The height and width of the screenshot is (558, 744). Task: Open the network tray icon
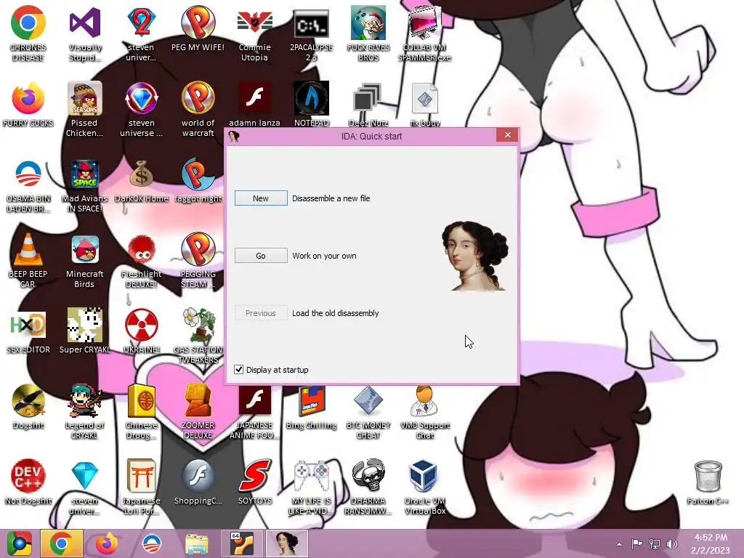[655, 543]
